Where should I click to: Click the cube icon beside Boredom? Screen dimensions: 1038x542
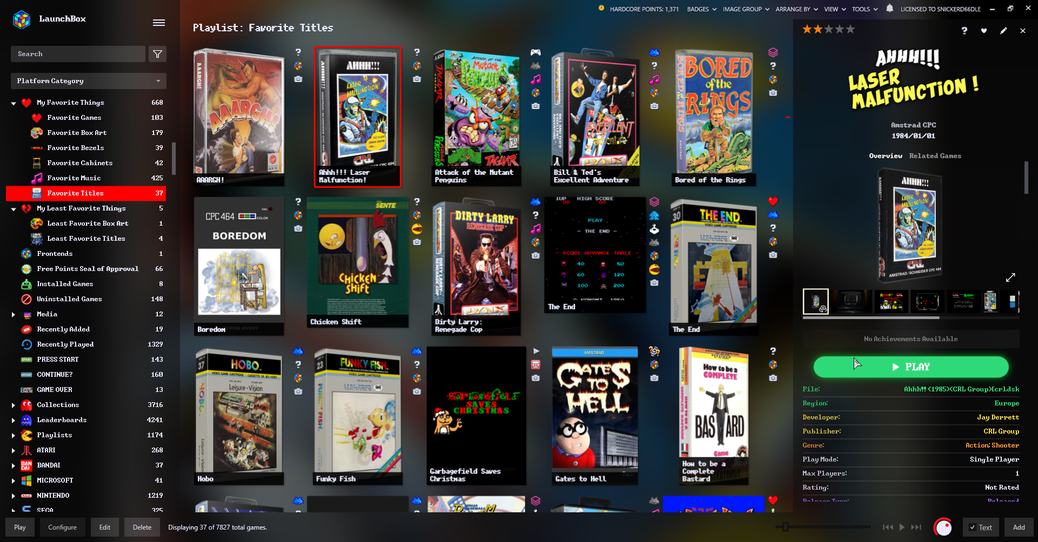click(x=298, y=215)
